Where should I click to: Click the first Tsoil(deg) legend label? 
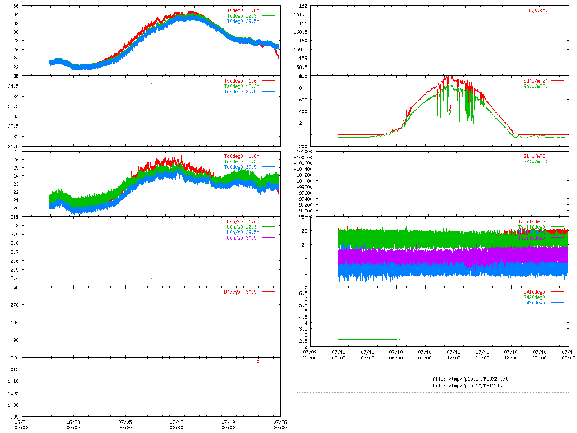click(531, 221)
